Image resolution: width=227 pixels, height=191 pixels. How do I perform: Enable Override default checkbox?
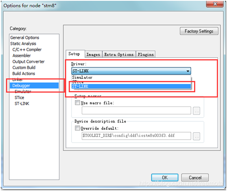(x=77, y=128)
